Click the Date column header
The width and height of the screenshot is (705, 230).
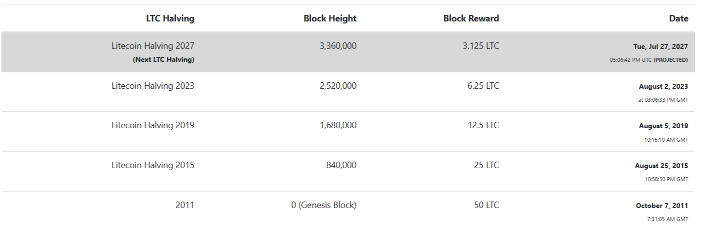[678, 18]
